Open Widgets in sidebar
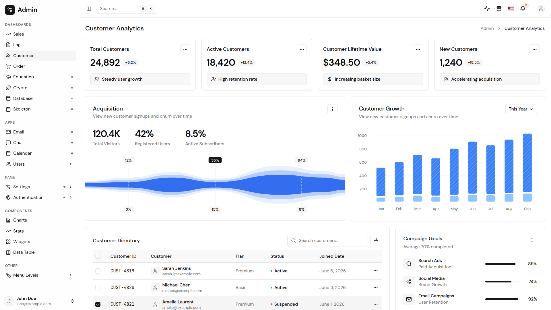Image resolution: width=551 pixels, height=310 pixels. [x=39, y=242]
